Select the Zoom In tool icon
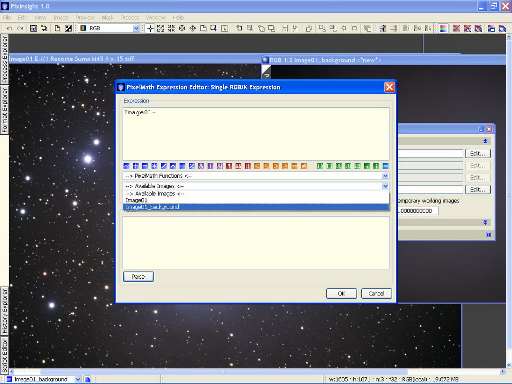Image resolution: width=512 pixels, height=384 pixels. click(x=161, y=28)
